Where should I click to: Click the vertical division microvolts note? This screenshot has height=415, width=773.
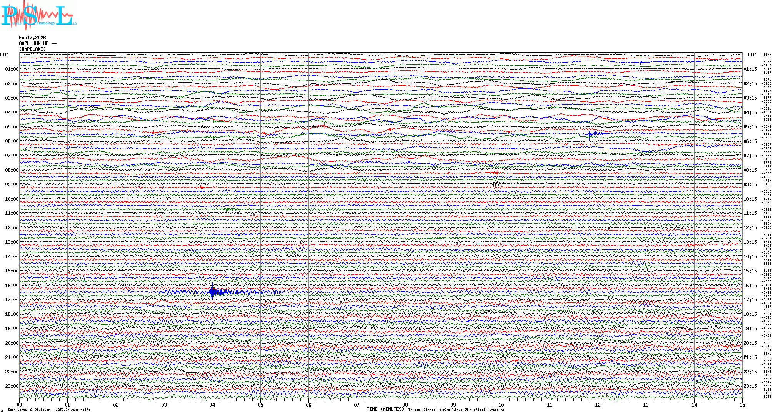(49, 410)
